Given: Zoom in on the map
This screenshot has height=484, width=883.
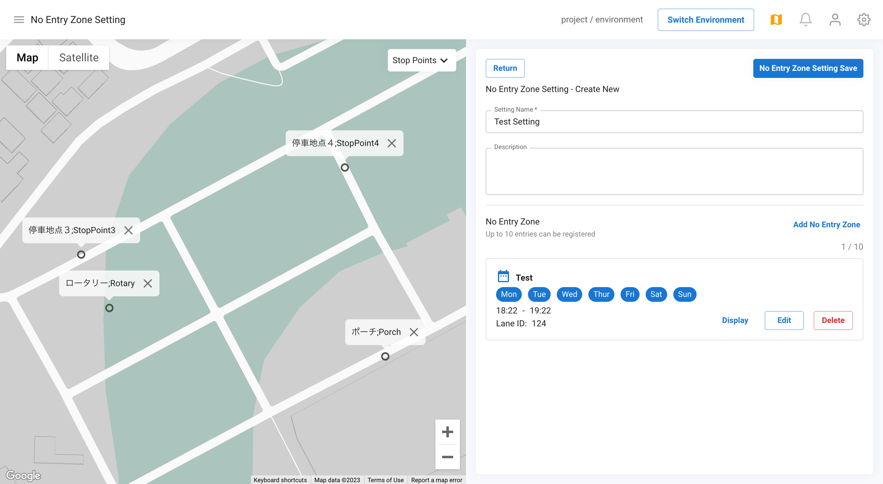Looking at the screenshot, I should (x=447, y=432).
